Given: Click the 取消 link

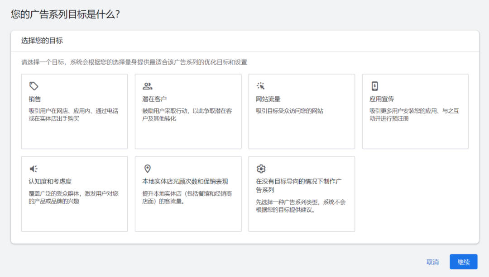Looking at the screenshot, I should pos(432,263).
